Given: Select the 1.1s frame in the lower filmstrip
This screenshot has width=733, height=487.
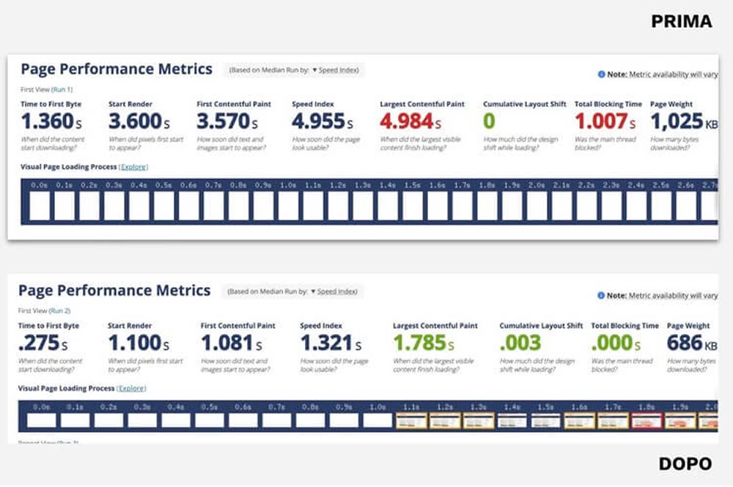Looking at the screenshot, I should click(x=411, y=420).
